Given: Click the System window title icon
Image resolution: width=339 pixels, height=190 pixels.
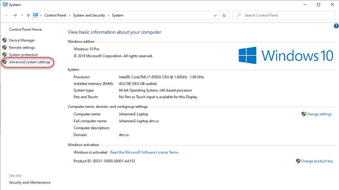Looking at the screenshot, I should coord(5,5).
